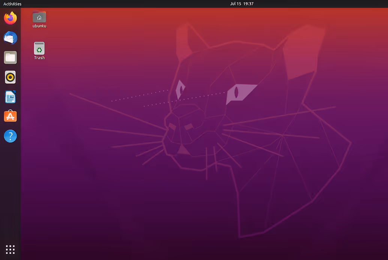Select the Trash desktop icon

coord(39,48)
